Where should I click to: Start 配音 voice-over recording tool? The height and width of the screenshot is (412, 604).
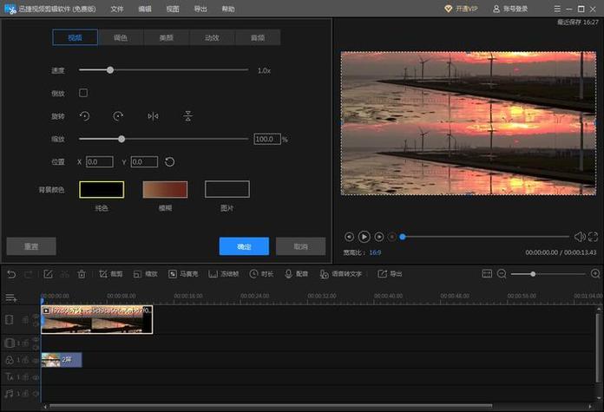(296, 274)
